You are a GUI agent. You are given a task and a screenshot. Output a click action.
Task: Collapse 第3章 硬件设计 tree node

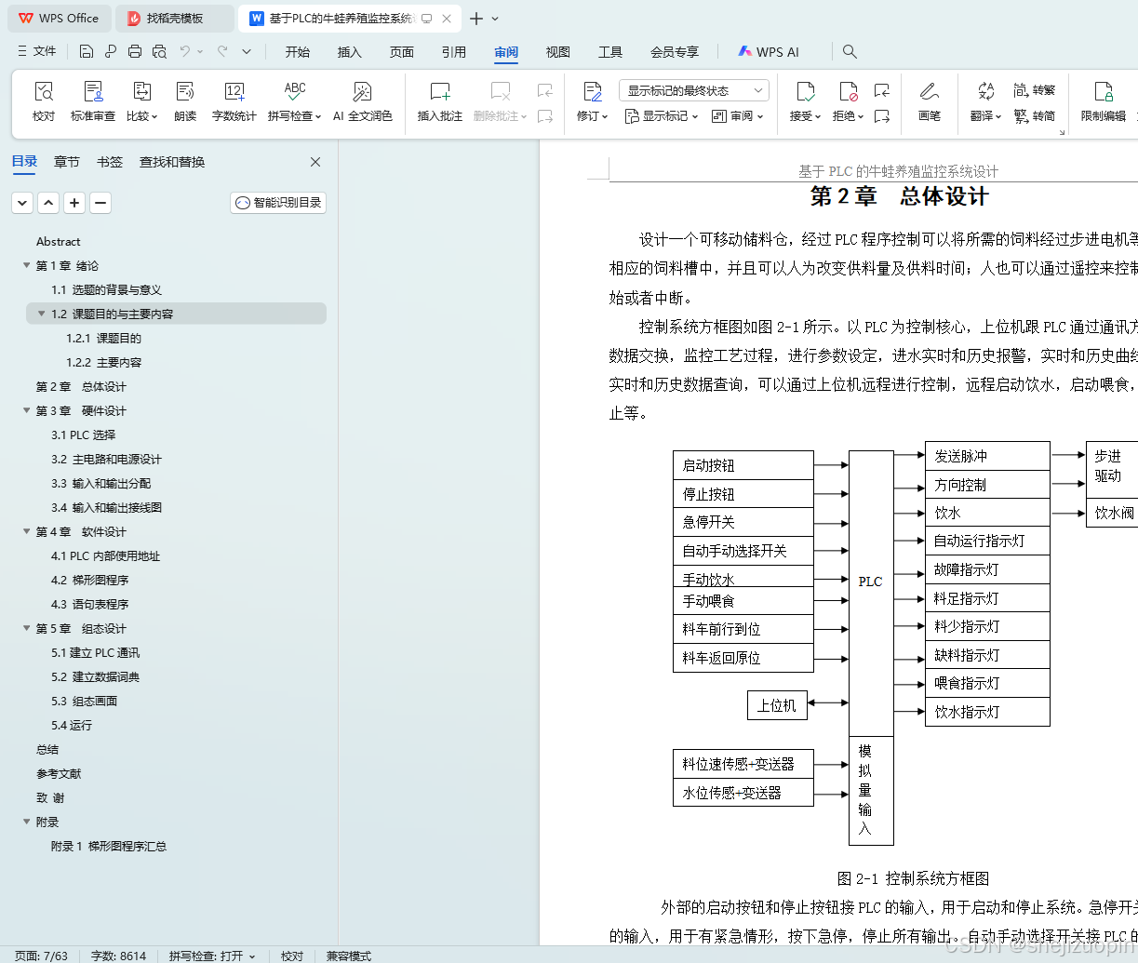pyautogui.click(x=27, y=410)
